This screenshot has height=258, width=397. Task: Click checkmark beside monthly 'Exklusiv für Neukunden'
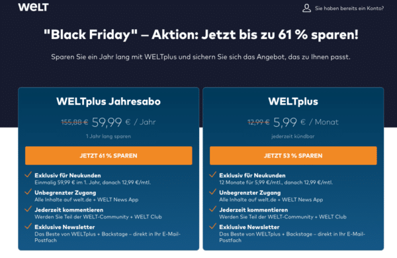(x=212, y=175)
